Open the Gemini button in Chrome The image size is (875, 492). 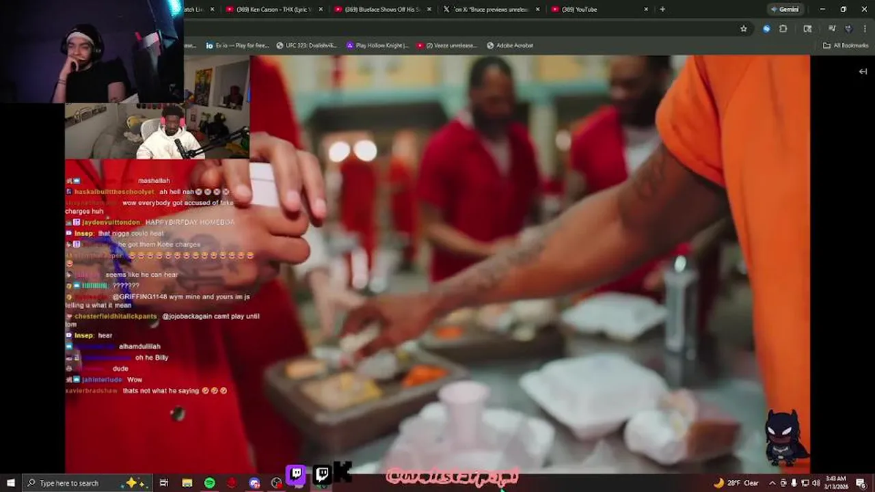785,10
